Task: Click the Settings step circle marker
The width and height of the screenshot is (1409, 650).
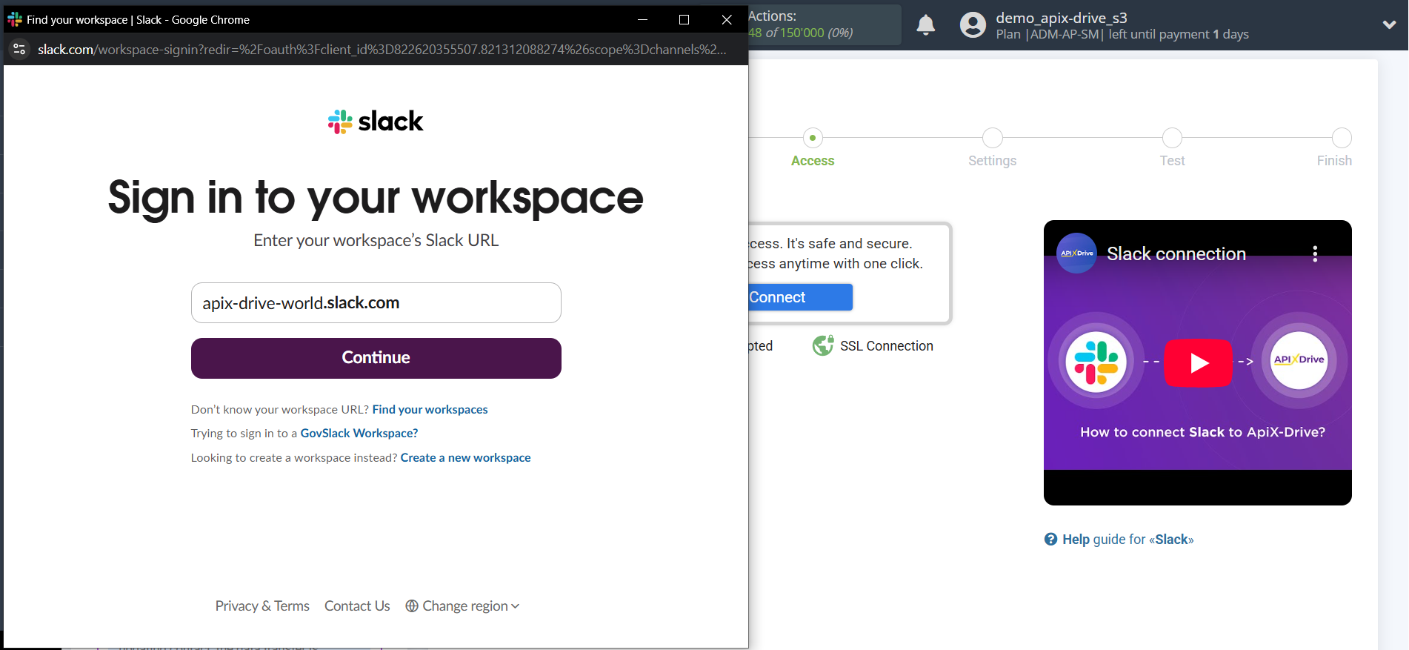Action: (992, 138)
